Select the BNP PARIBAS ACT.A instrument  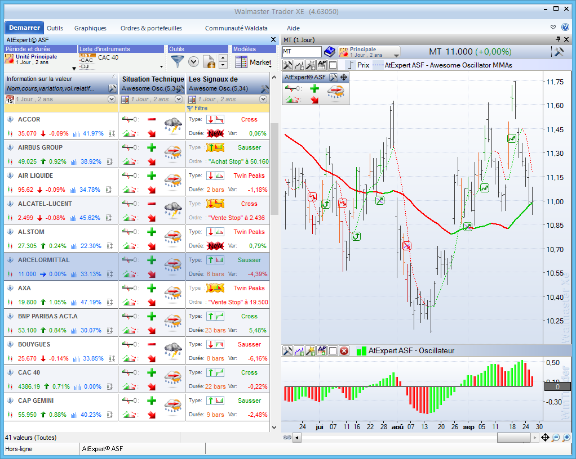click(48, 316)
